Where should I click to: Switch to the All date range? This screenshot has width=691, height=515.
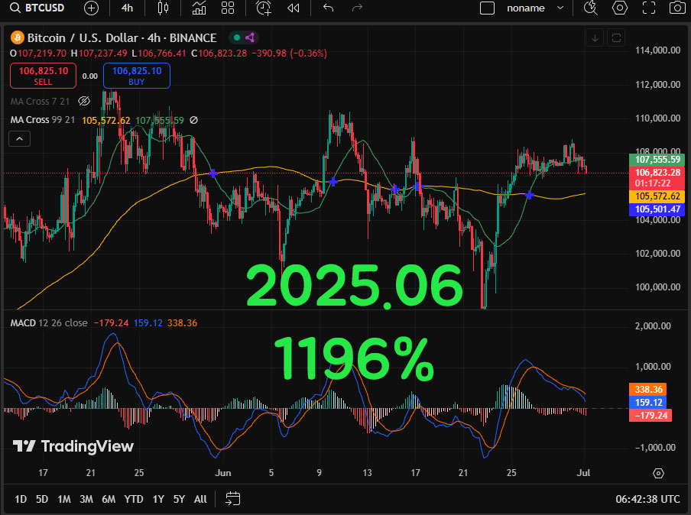pyautogui.click(x=200, y=499)
